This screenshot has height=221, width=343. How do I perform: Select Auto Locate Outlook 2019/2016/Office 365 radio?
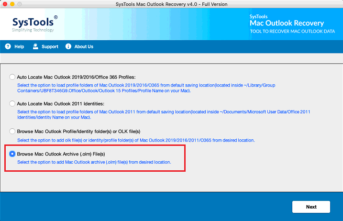coord(12,77)
